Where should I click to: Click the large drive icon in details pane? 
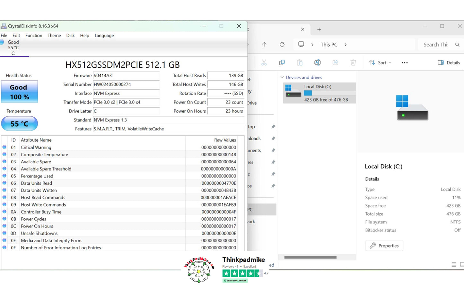(413, 108)
